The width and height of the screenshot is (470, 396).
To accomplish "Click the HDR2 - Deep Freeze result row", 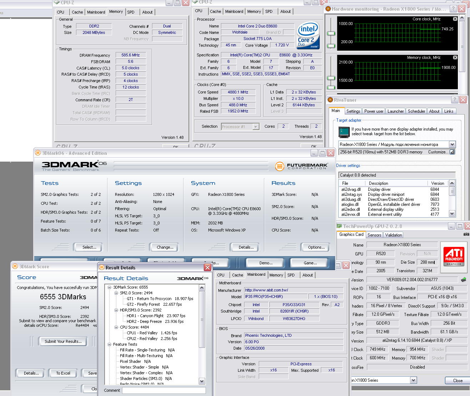I will [x=155, y=321].
